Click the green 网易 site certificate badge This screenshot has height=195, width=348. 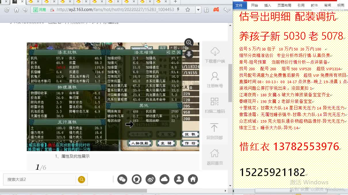pyautogui.click(x=40, y=9)
